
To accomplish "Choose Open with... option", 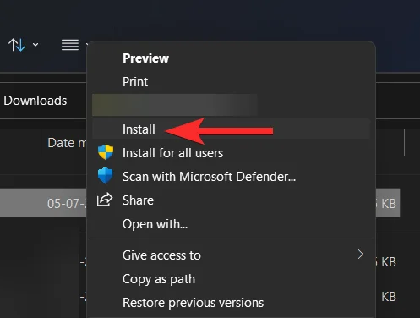I will [155, 224].
